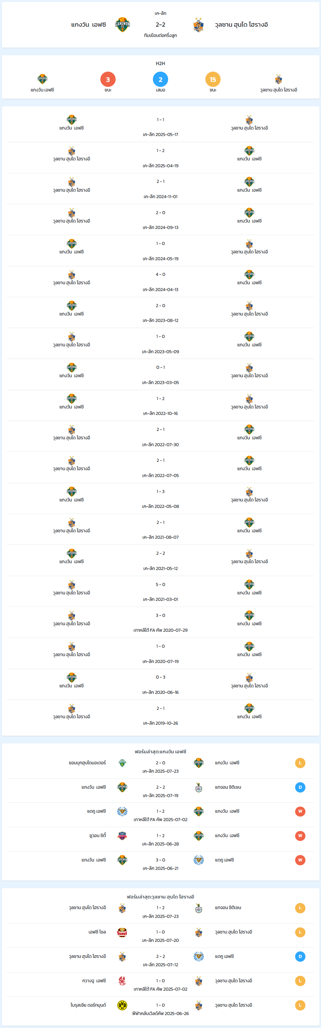This screenshot has width=321, height=1028.
Task: Click the Ulsan Hyundai team name in header
Action: point(242,25)
